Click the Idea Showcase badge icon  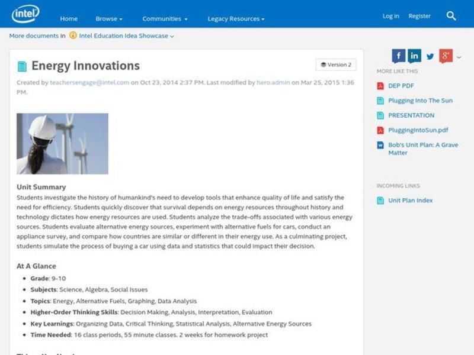[x=72, y=35]
